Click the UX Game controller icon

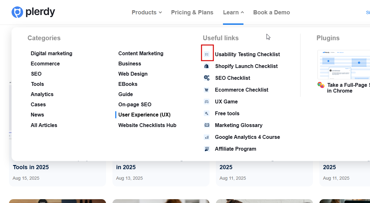coord(207,101)
